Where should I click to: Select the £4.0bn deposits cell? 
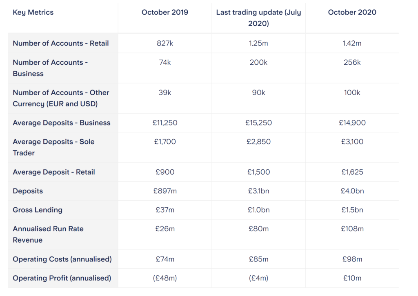point(352,191)
